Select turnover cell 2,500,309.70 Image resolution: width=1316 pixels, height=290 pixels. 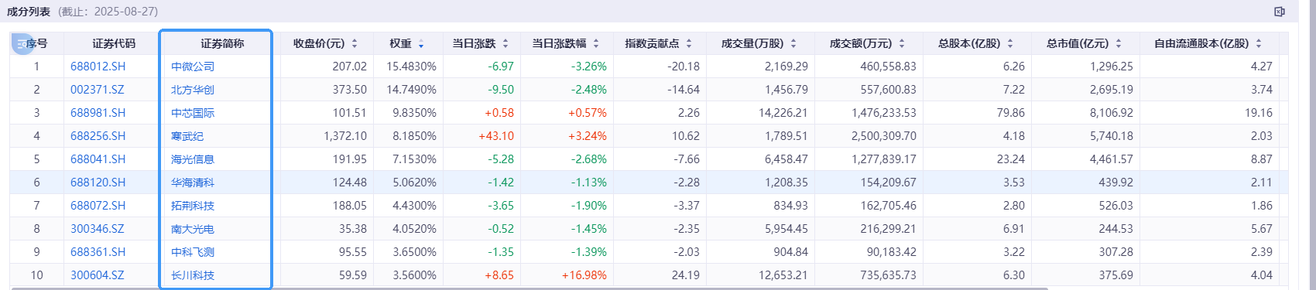tap(884, 136)
